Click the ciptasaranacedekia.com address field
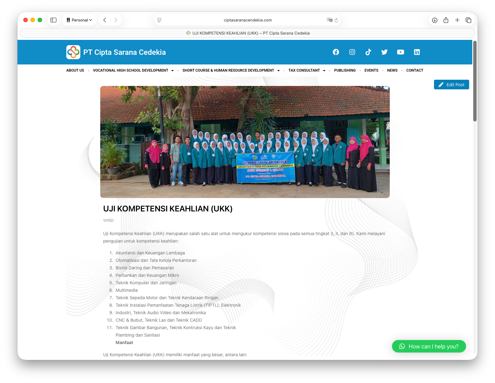Image resolution: width=495 pixels, height=383 pixels. pos(247,20)
